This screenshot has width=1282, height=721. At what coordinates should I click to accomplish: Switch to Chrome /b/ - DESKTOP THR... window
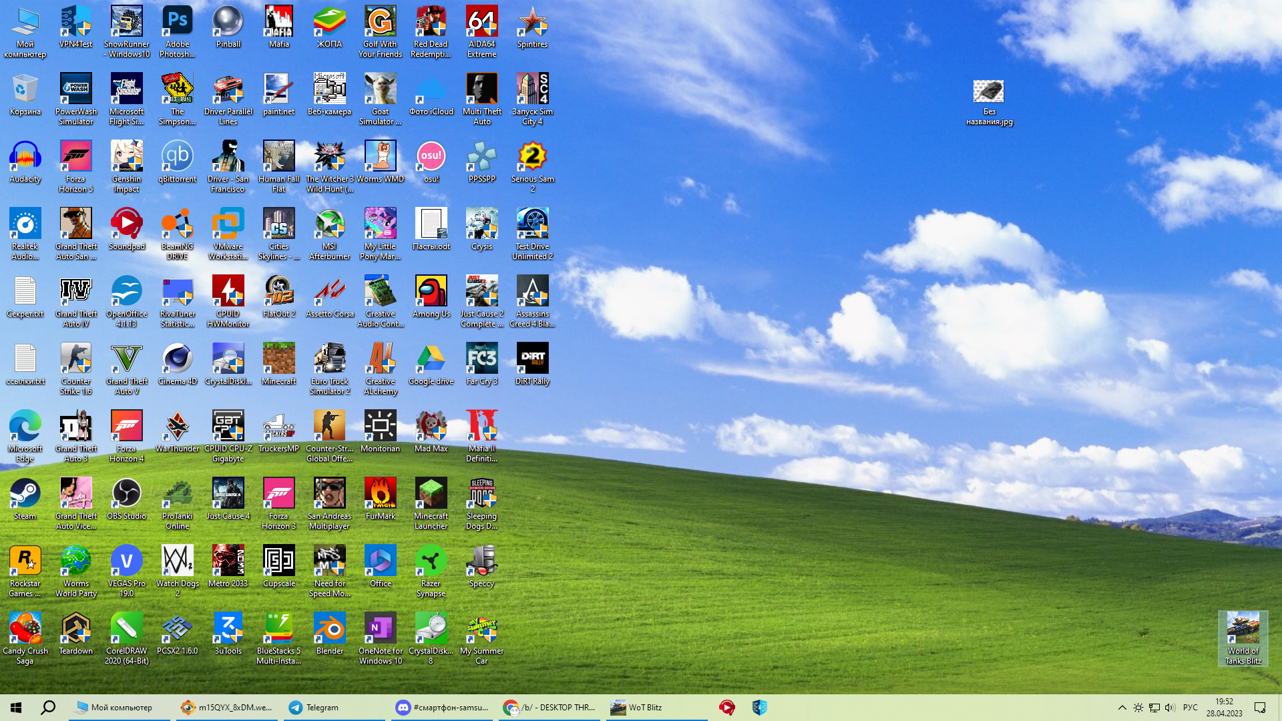pyautogui.click(x=550, y=707)
